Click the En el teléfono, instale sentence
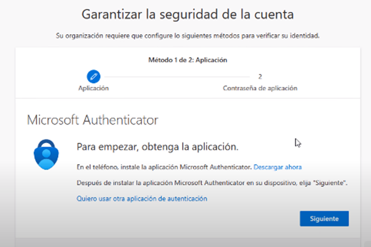The image size is (371, 247). 164,167
